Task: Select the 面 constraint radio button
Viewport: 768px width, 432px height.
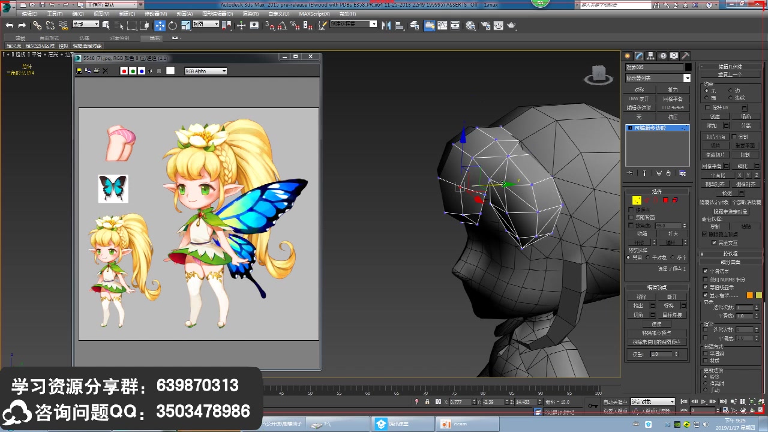Action: (x=706, y=98)
